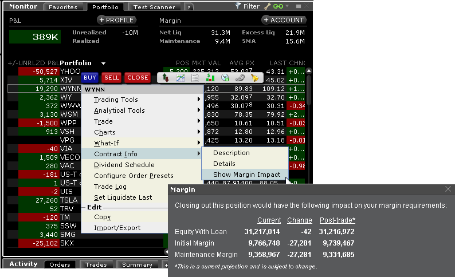Viewport: 455px width, 277px height.
Task: Choose Description in Contract Info submenu
Action: (x=245, y=153)
